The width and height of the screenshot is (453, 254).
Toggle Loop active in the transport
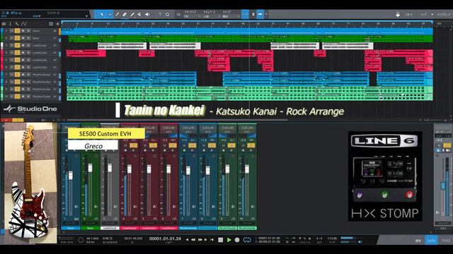[x=247, y=240]
